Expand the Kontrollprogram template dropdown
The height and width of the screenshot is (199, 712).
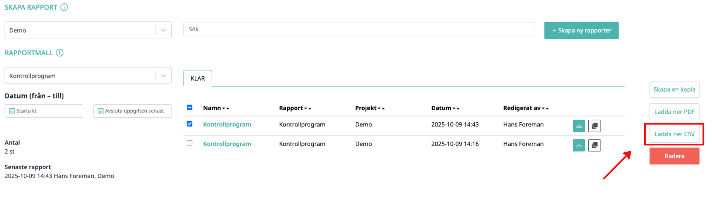coord(163,76)
